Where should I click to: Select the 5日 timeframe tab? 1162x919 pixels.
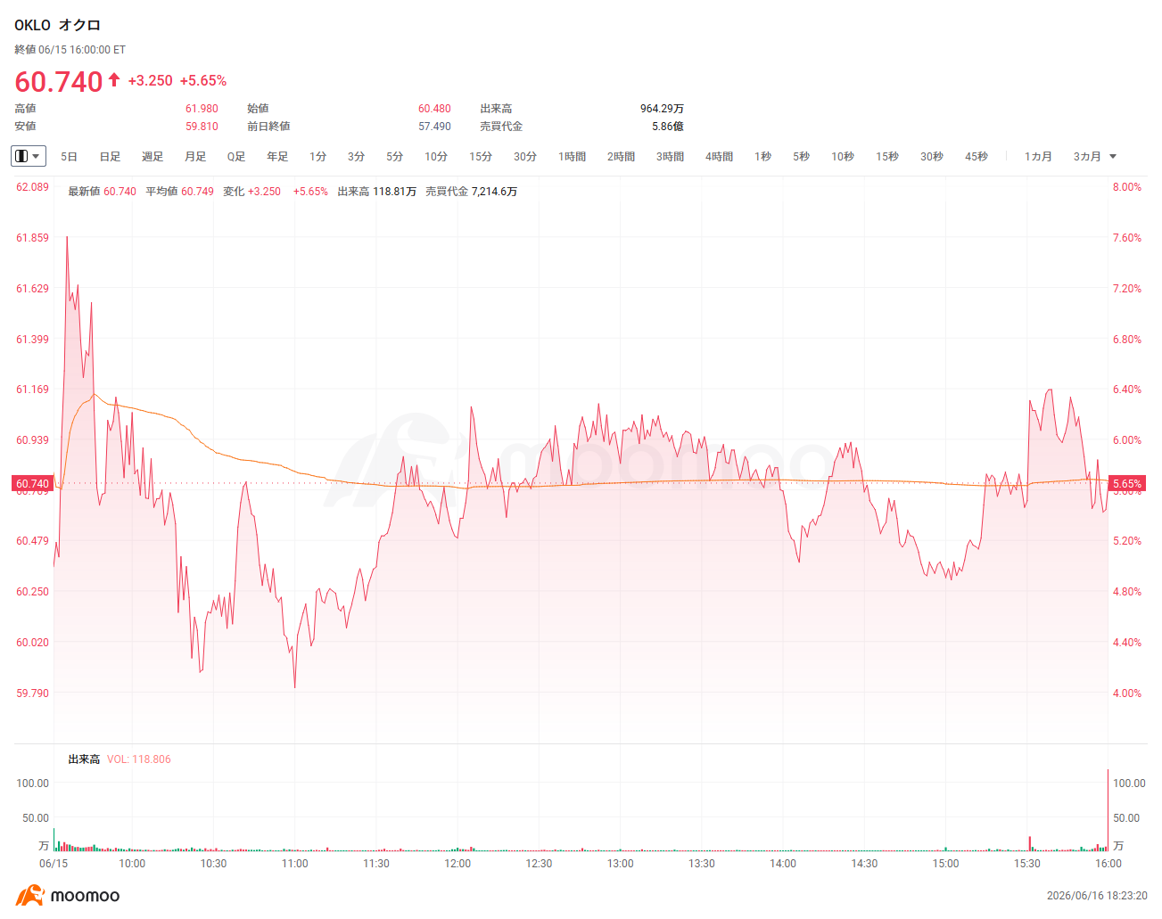click(69, 157)
